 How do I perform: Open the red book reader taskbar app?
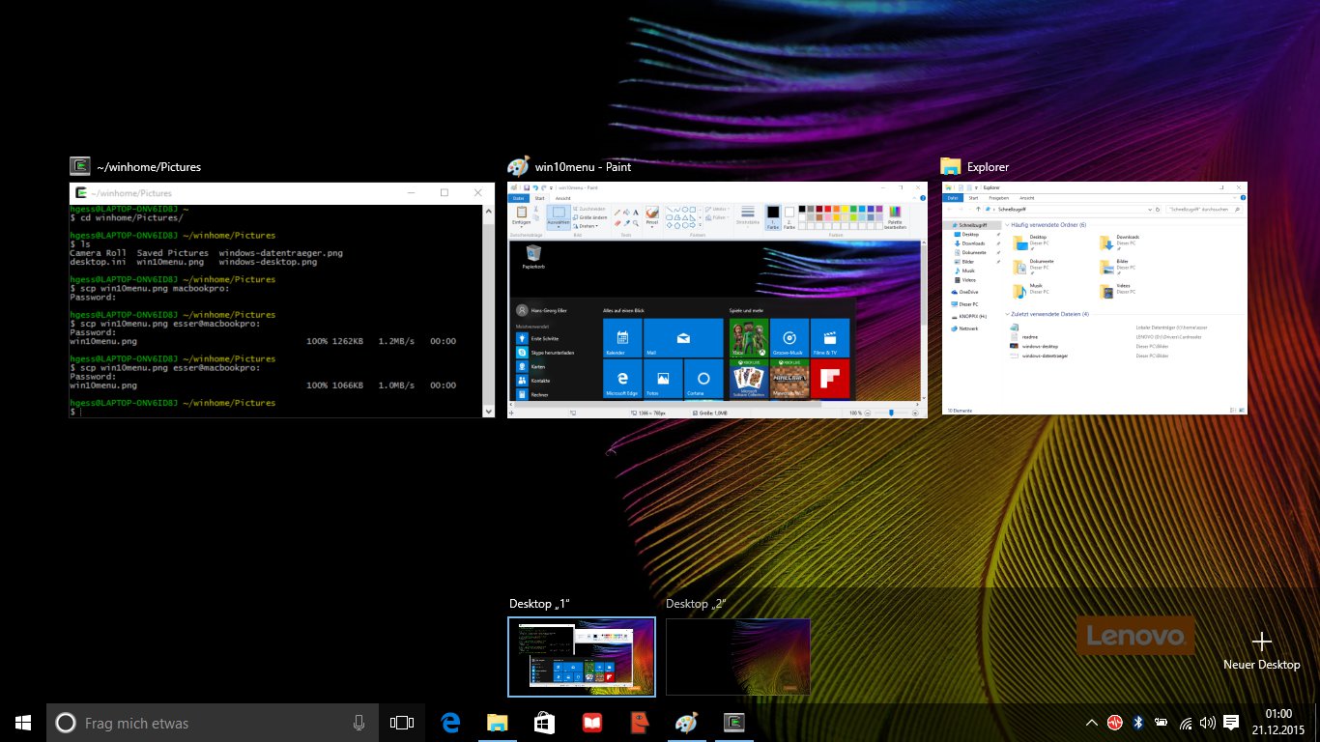(x=591, y=722)
